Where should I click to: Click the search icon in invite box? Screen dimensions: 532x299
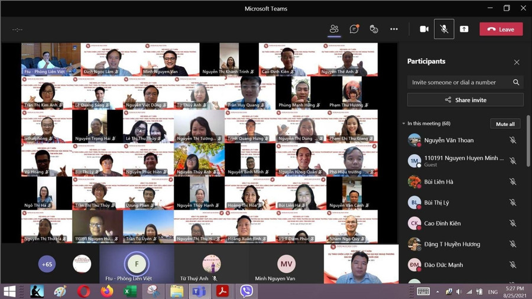(x=516, y=83)
